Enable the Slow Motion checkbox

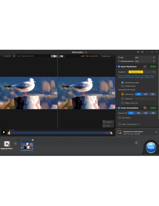tap(120, 118)
